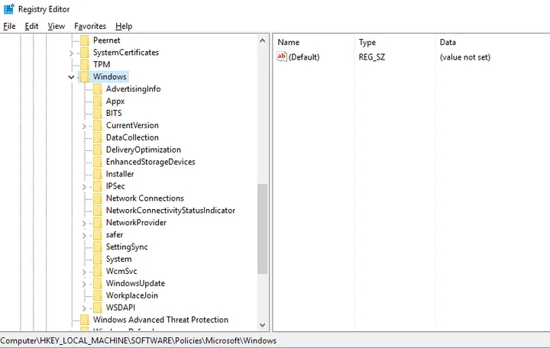The height and width of the screenshot is (348, 550).
Task: Click the folder icon beside Appx
Action: (96, 101)
